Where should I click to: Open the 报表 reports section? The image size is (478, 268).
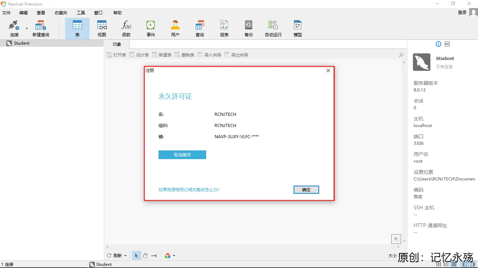coord(224,29)
